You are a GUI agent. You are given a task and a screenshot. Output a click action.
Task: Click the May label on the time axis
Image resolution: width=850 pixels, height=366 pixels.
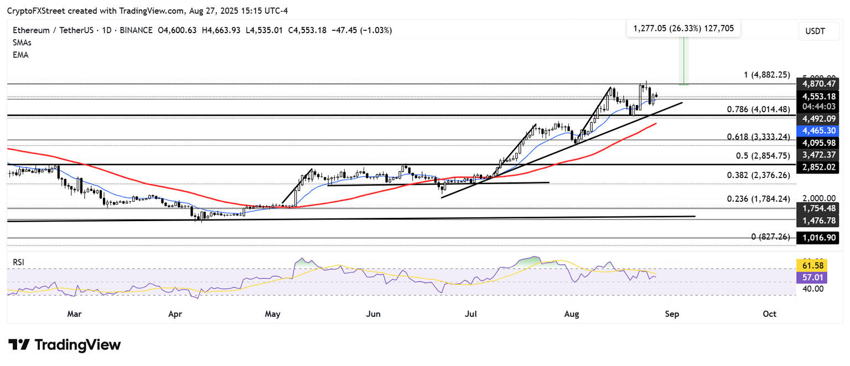272,314
